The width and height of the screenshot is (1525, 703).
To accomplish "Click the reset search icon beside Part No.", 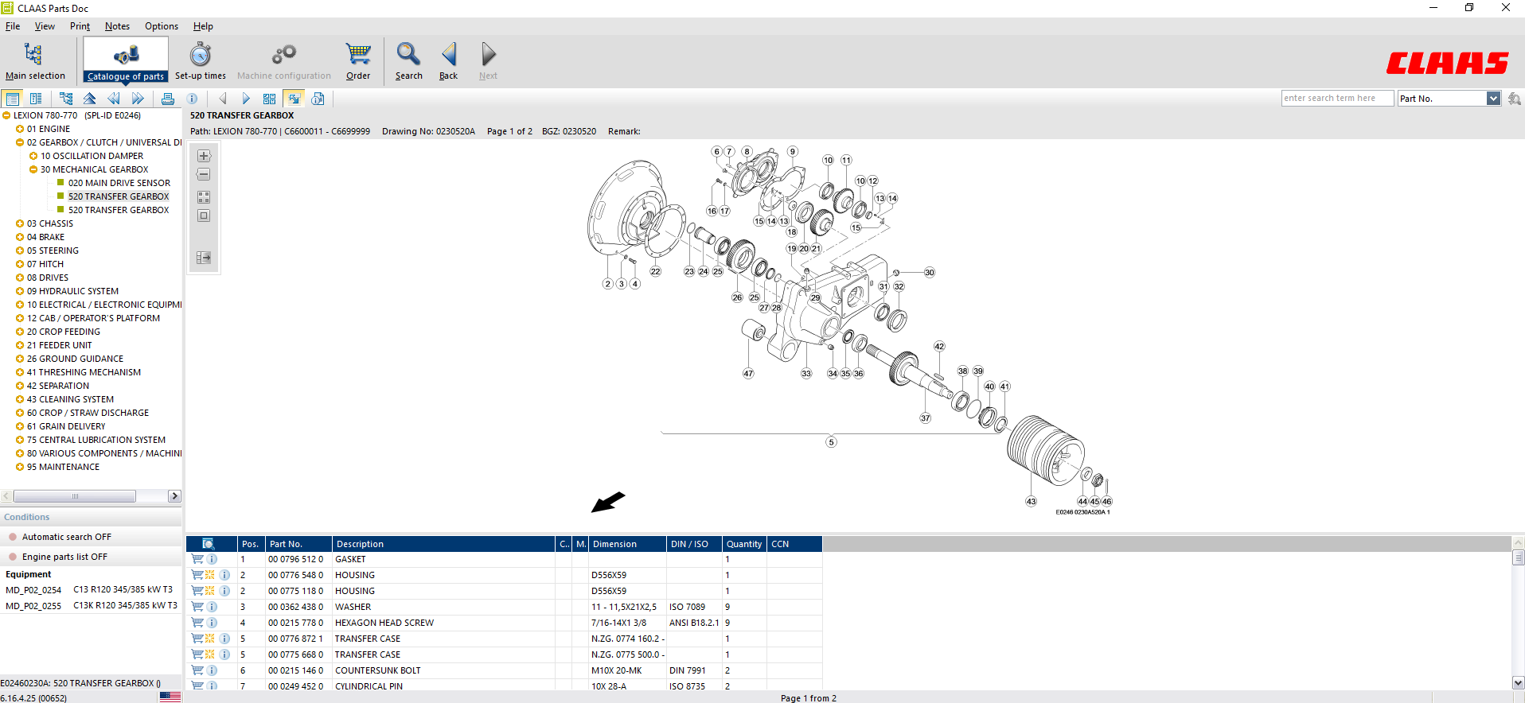I will click(1514, 99).
